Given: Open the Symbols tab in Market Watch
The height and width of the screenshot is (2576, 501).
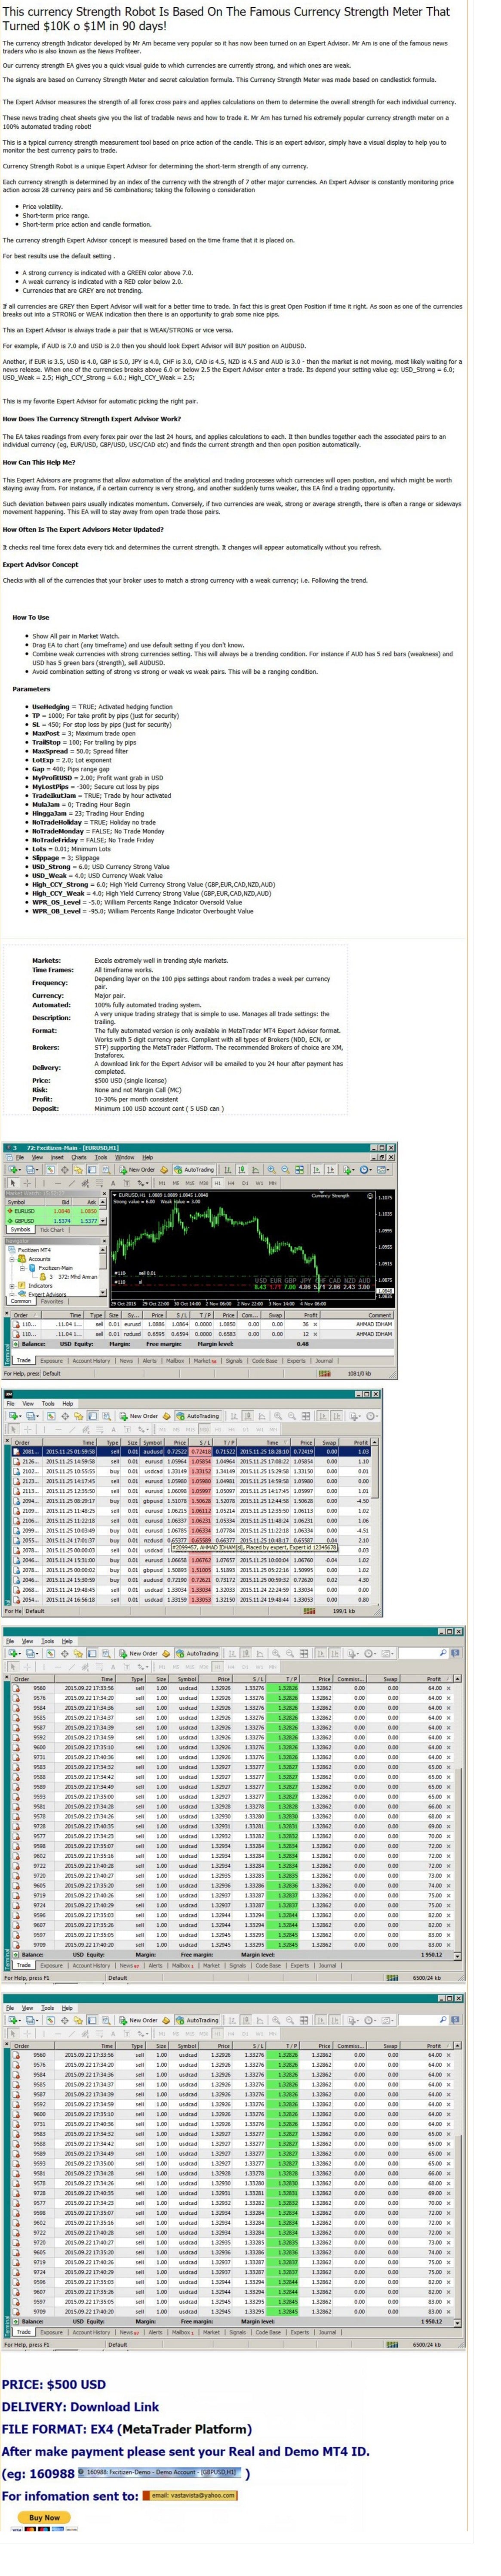Looking at the screenshot, I should pos(20,1231).
